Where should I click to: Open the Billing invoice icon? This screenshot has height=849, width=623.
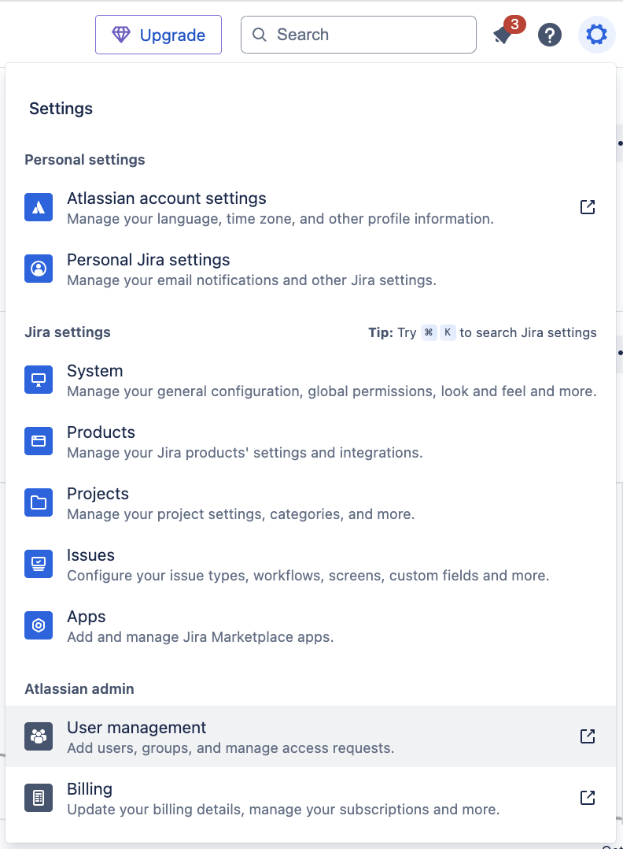39,798
